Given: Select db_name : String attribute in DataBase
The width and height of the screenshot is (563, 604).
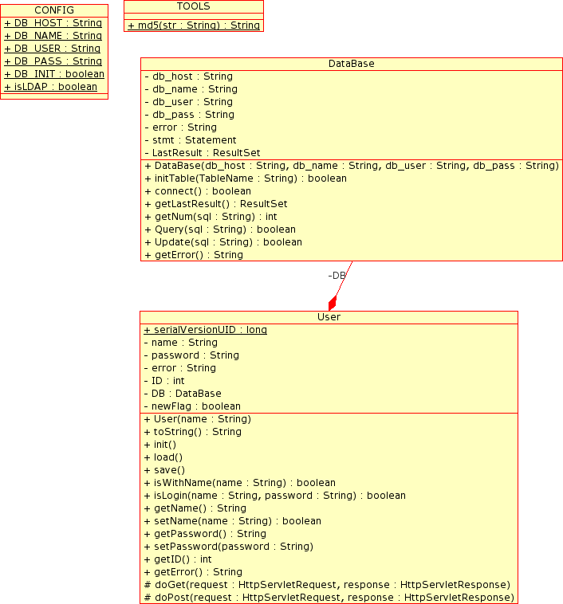Looking at the screenshot, I should (x=191, y=89).
